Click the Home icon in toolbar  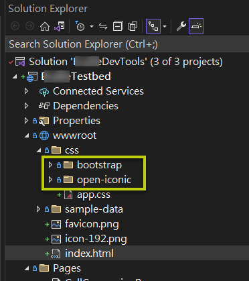pos(45,26)
